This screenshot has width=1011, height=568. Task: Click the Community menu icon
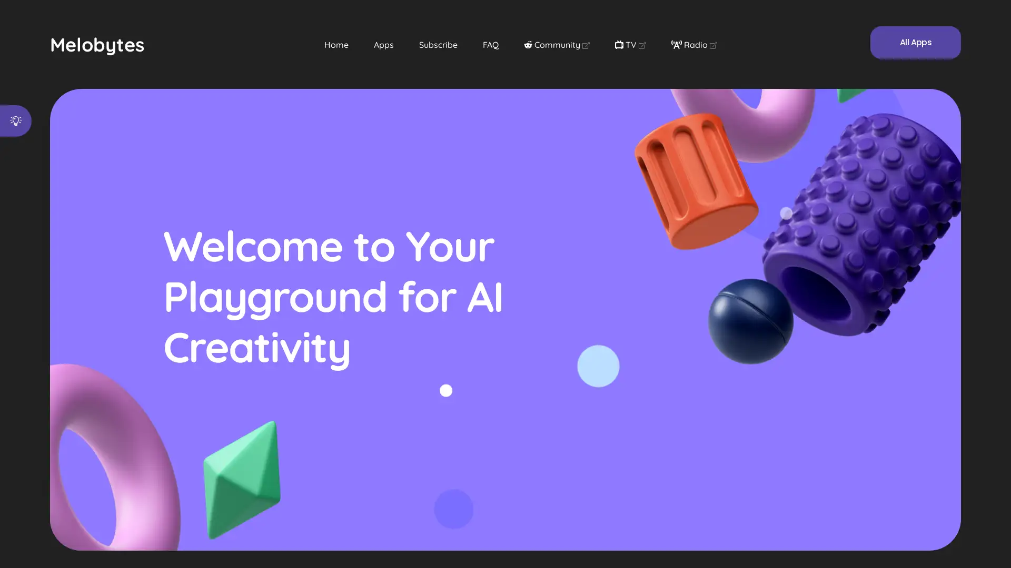[x=528, y=44]
